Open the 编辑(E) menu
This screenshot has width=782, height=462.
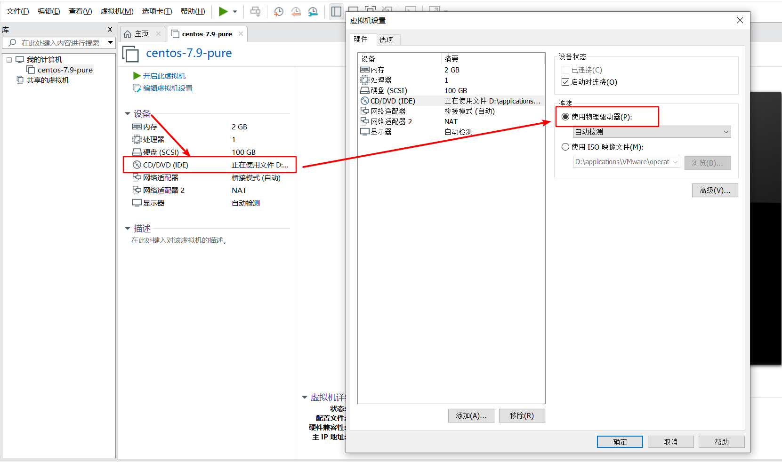click(48, 11)
